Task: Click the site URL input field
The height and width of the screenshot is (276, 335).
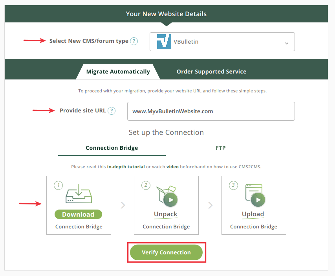Action: [211, 111]
